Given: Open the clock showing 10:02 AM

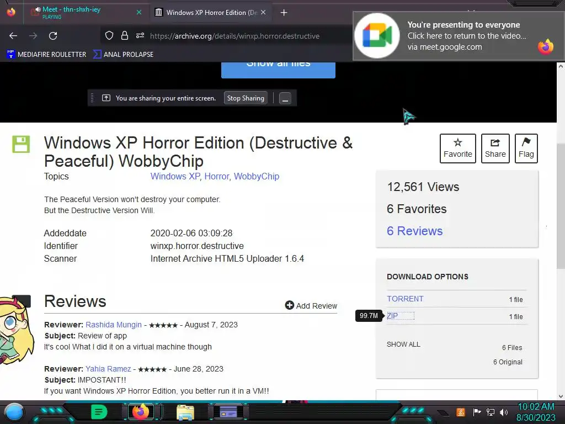Looking at the screenshot, I should (536, 412).
